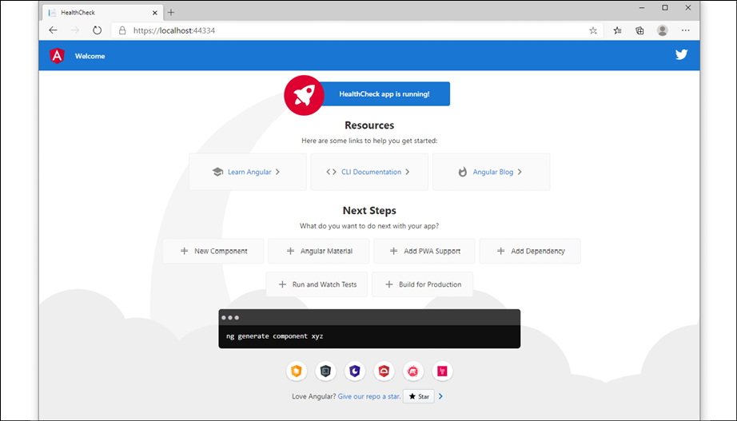Open the browser profile avatar
737x421 pixels.
pos(663,30)
